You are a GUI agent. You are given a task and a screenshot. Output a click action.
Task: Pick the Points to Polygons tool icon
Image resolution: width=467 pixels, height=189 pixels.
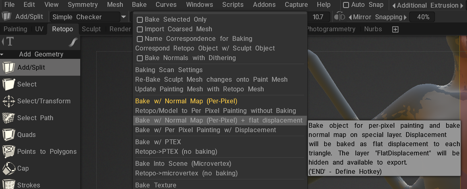(x=8, y=152)
